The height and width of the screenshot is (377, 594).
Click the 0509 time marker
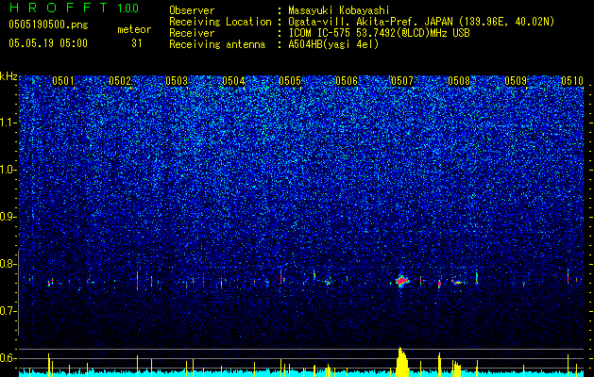pos(516,80)
